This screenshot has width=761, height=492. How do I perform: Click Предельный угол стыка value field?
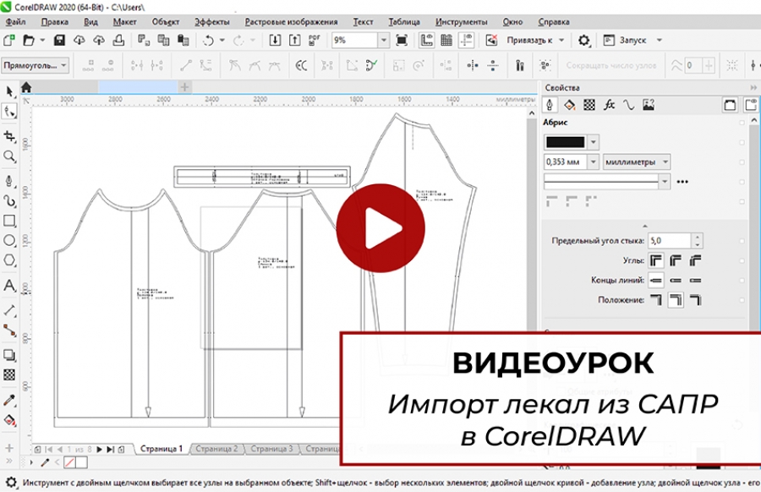click(x=670, y=241)
